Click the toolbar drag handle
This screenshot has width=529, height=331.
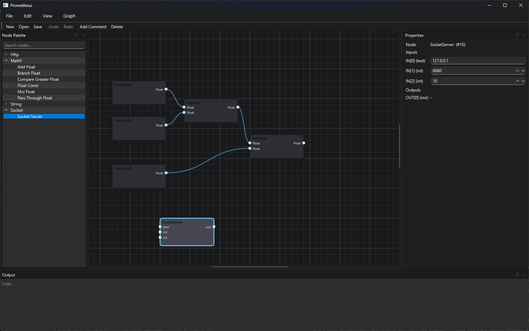[x=2, y=26]
